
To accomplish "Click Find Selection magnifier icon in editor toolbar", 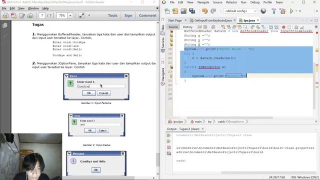I will [223, 27].
